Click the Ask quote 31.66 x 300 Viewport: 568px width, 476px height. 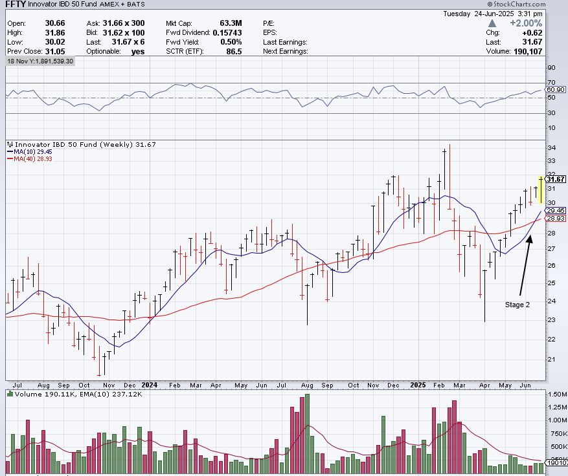click(x=124, y=23)
